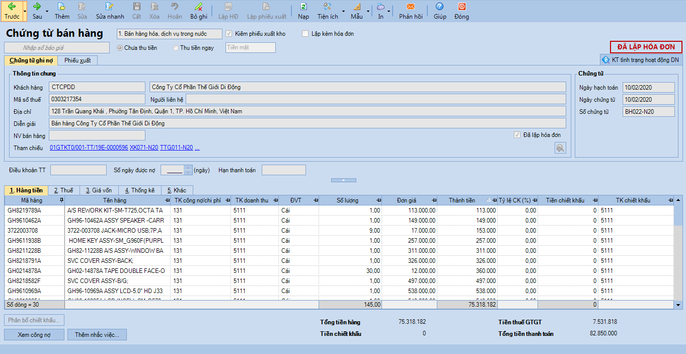Open the 3. Giá vốn tab
686x354 pixels.
(99, 190)
